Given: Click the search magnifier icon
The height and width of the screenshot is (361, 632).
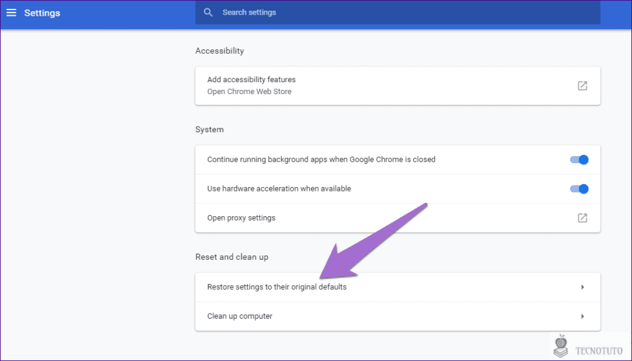Looking at the screenshot, I should pyautogui.click(x=208, y=13).
